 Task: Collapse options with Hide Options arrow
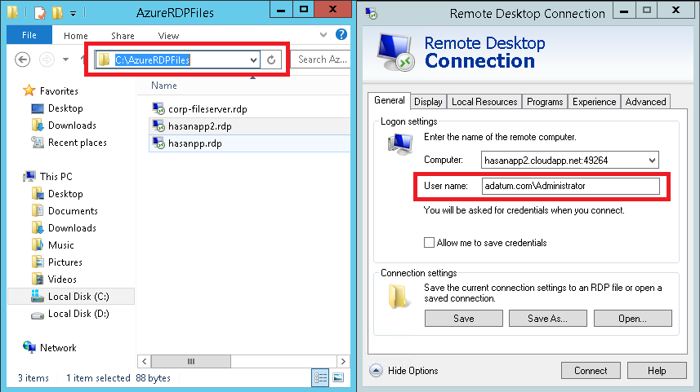(376, 371)
